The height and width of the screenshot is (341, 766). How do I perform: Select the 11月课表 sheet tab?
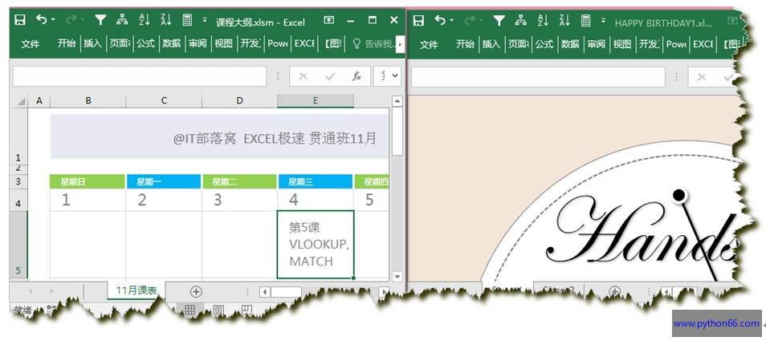point(136,290)
